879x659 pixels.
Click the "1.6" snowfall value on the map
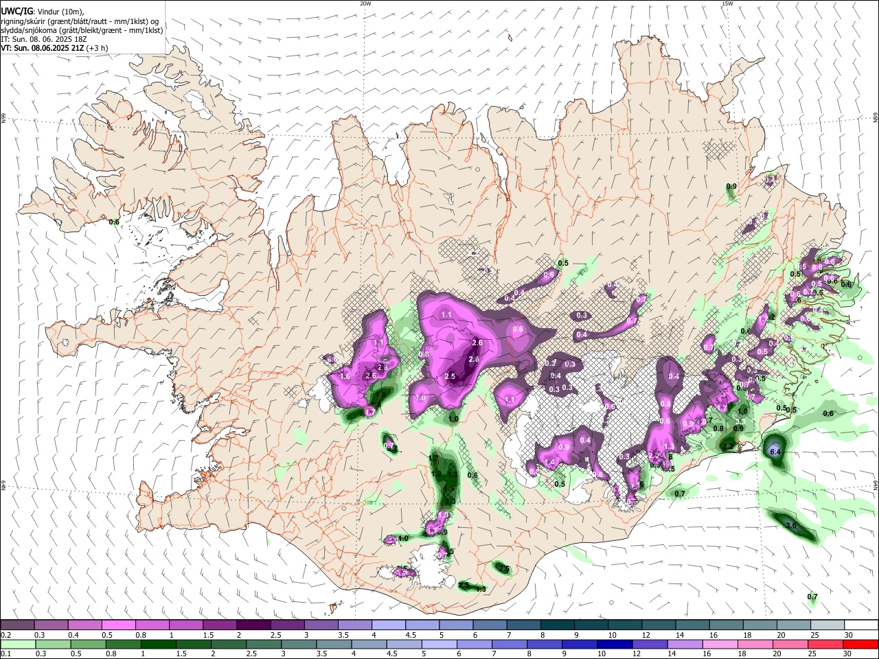(x=345, y=376)
